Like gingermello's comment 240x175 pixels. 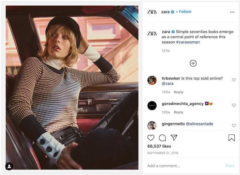[x=234, y=126]
